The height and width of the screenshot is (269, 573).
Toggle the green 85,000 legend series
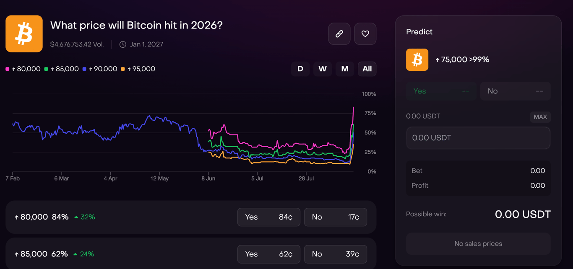[62, 69]
